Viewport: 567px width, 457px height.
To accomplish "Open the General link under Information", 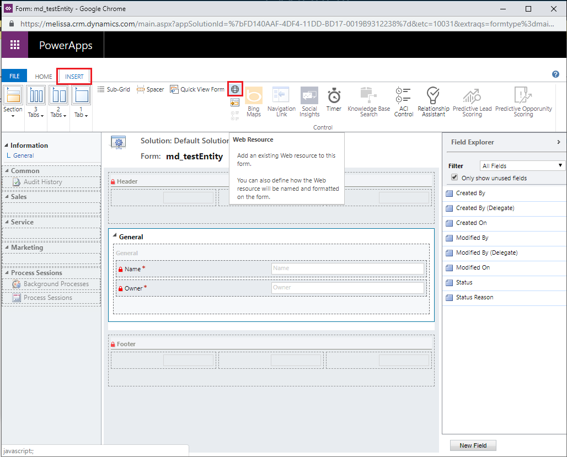I will pos(24,155).
